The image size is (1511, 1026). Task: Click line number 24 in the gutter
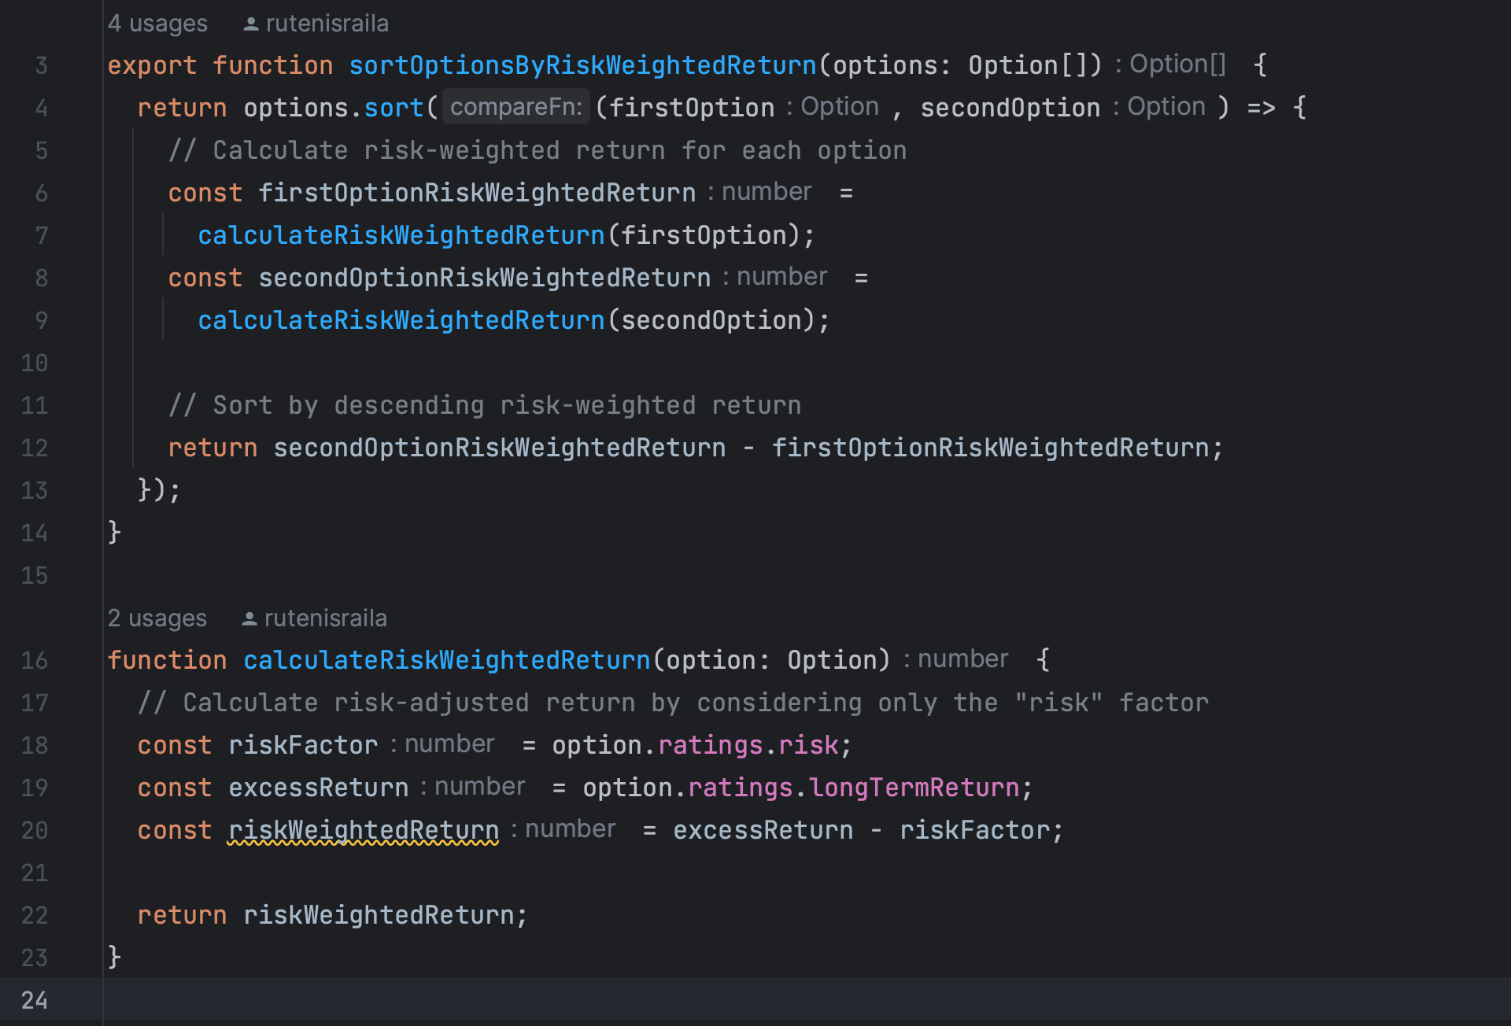tap(35, 1000)
